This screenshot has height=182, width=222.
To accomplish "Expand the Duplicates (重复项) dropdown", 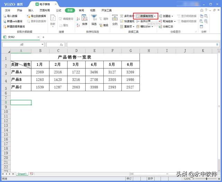I will point(135,26).
